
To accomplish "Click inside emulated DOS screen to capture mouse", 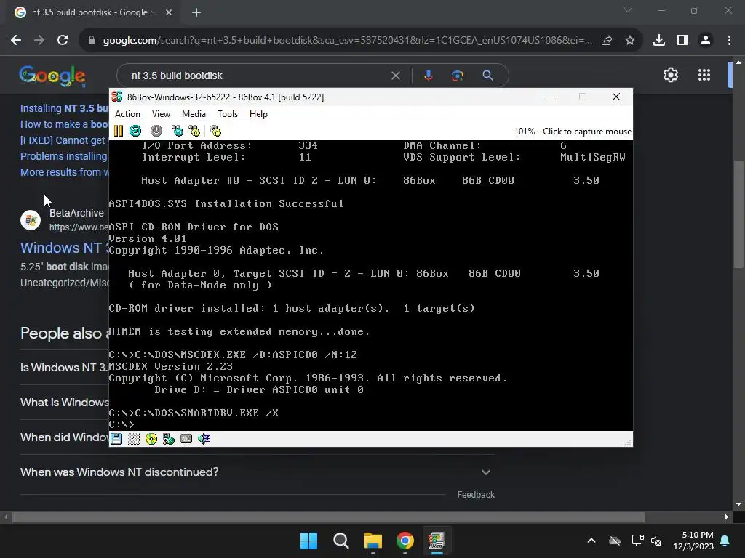I will point(370,285).
